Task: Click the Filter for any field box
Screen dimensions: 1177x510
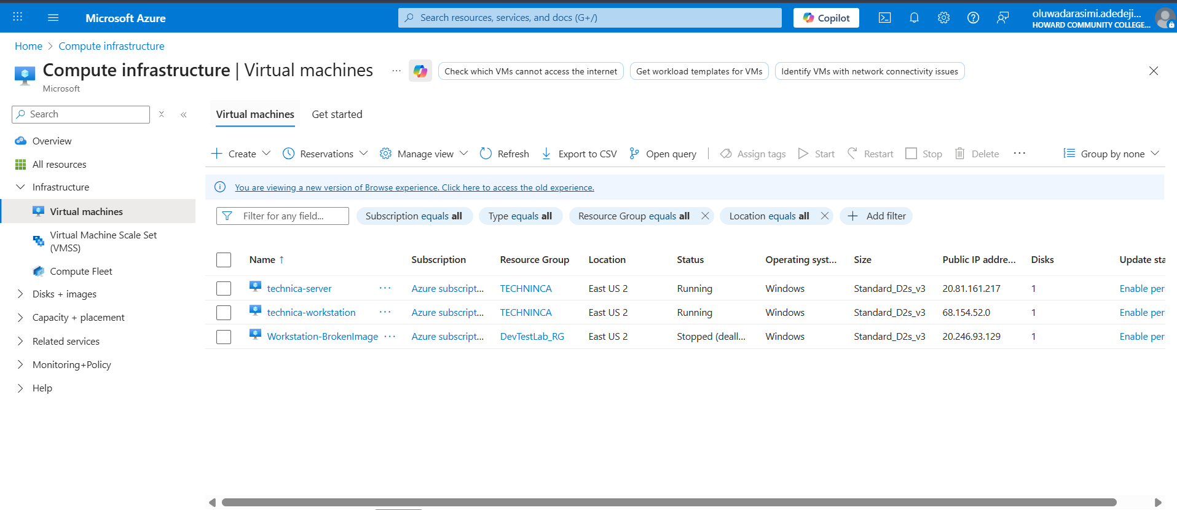Action: click(x=283, y=216)
